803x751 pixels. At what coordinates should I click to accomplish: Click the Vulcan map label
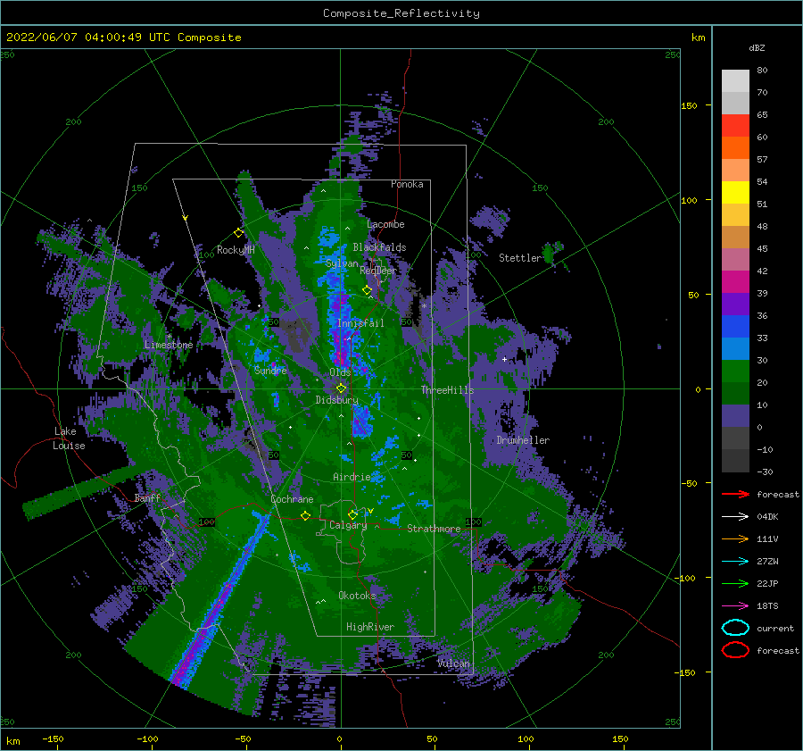pos(453,663)
